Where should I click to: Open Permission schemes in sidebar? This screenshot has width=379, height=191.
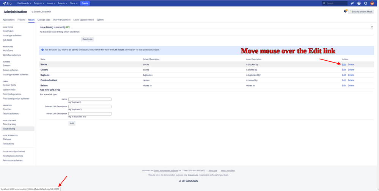coord(13,160)
